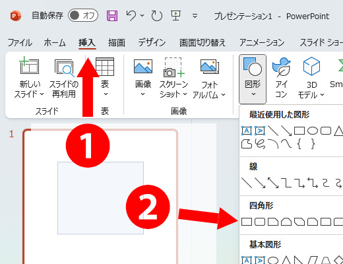Open the アニメーション tab
Viewport: 343px width, 264px height.
pyautogui.click(x=262, y=42)
